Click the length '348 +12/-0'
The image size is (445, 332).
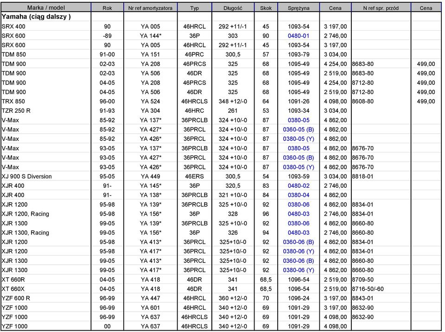click(233, 102)
